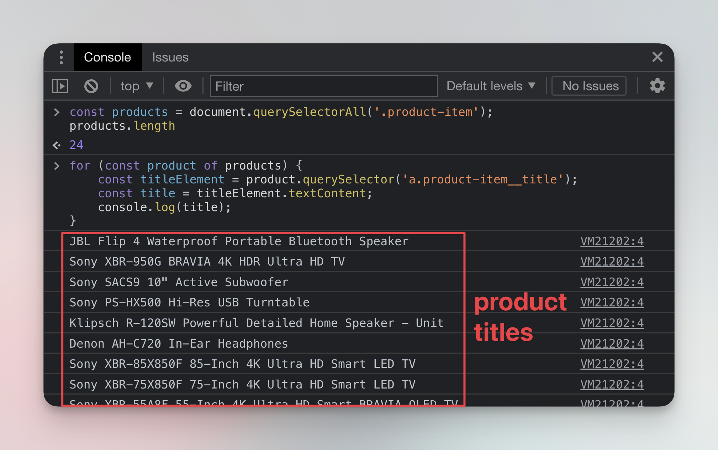Select the Console tab
The width and height of the screenshot is (718, 450).
pos(107,57)
